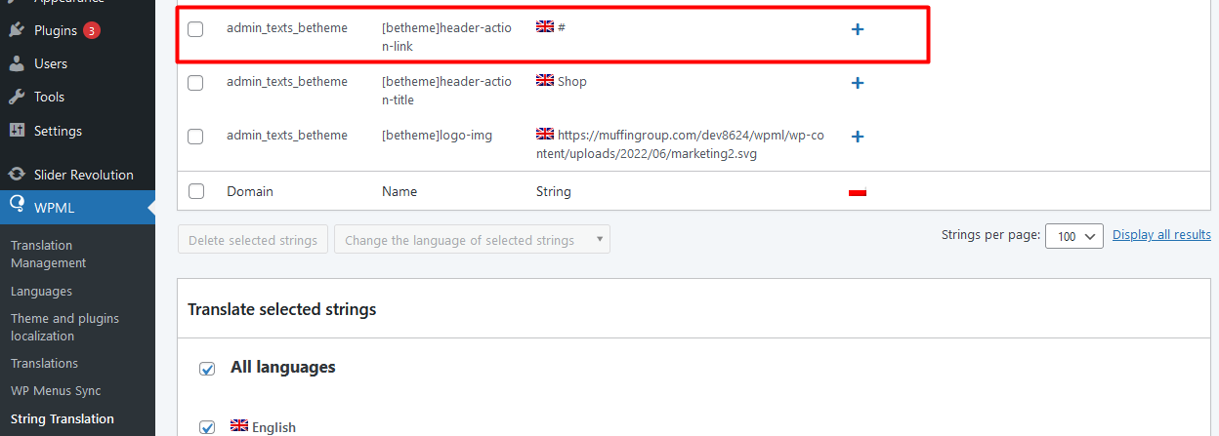
Task: Click the [betheme]header-action-title name cell
Action: click(x=446, y=91)
